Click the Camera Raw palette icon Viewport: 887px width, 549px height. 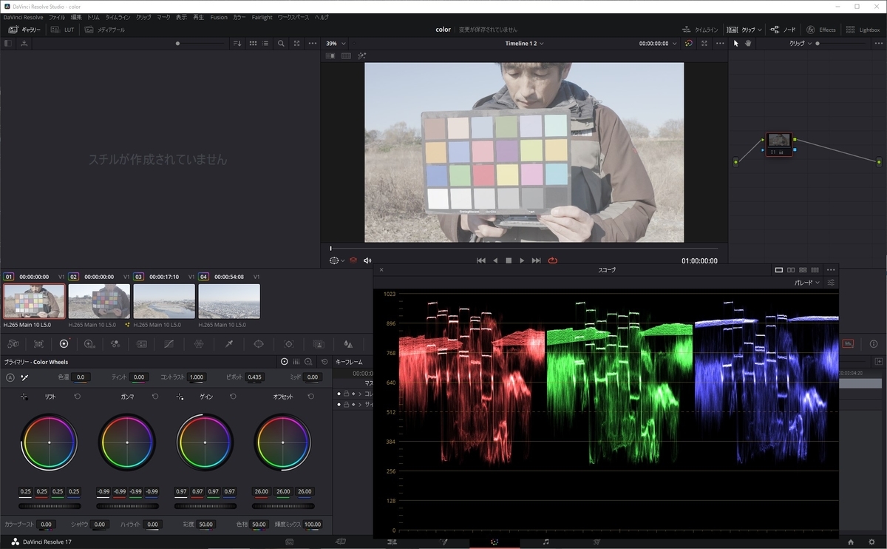click(x=13, y=344)
